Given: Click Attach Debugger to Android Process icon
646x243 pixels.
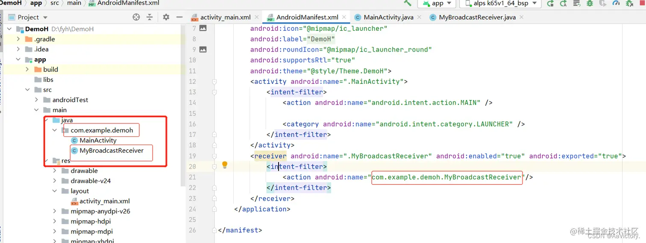Looking at the screenshot, I should (x=629, y=3).
